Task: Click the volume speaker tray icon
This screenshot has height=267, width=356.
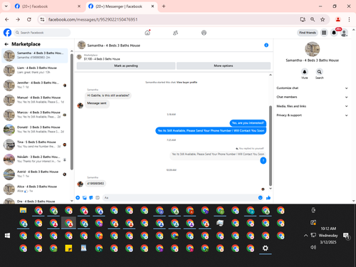Action: [x=313, y=247]
